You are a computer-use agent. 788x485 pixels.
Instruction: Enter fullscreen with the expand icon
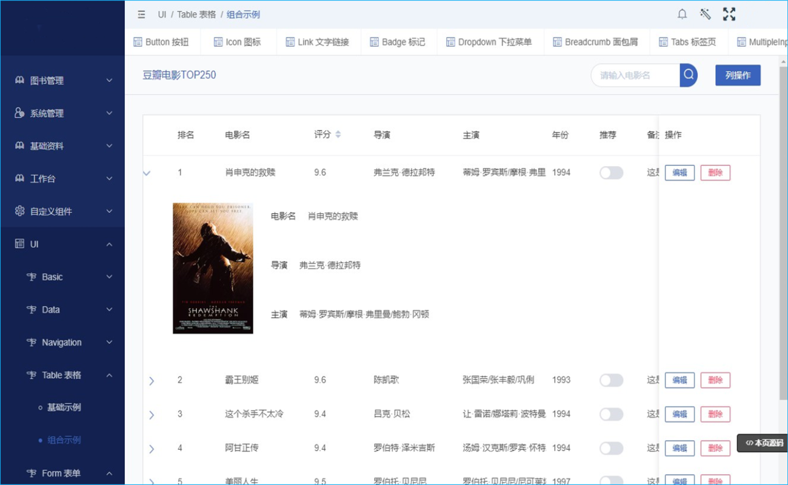point(729,14)
